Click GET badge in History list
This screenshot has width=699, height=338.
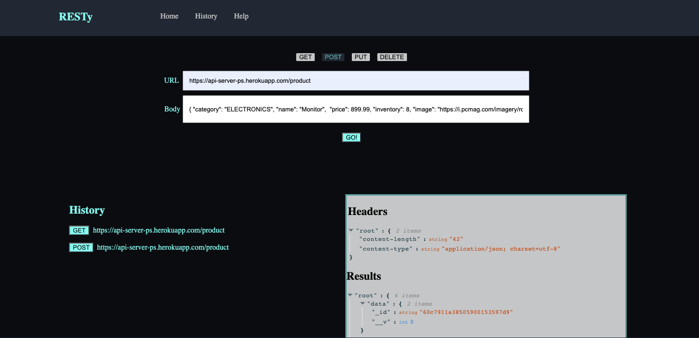click(79, 230)
